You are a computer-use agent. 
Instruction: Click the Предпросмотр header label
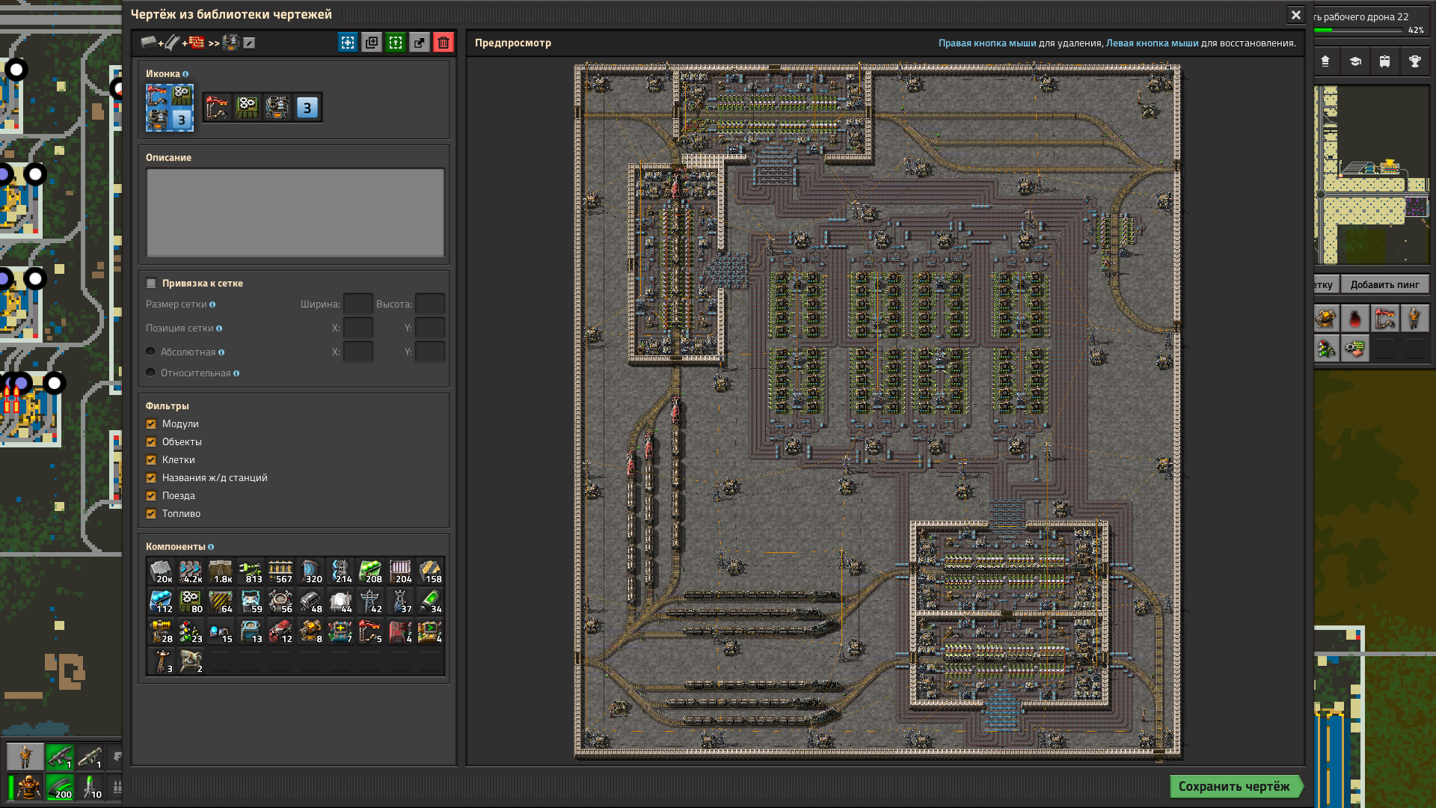pyautogui.click(x=513, y=43)
